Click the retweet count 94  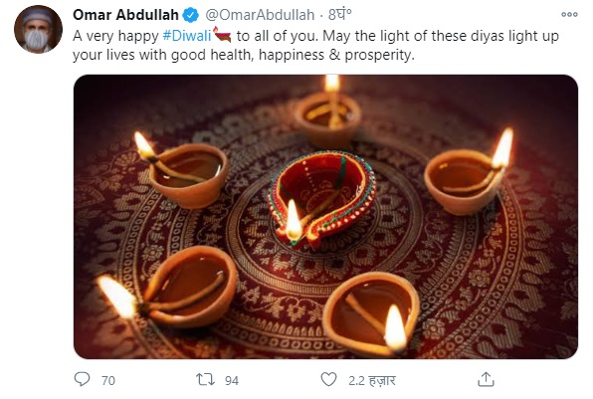point(232,380)
